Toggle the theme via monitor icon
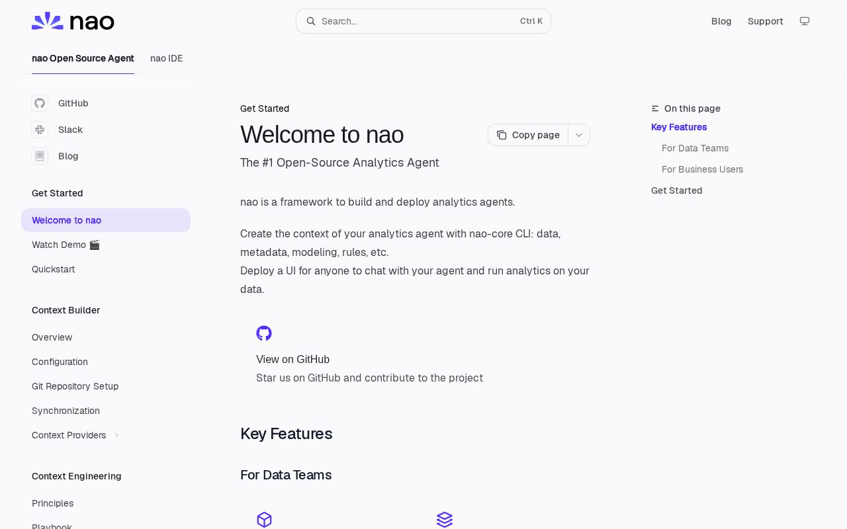 (805, 21)
